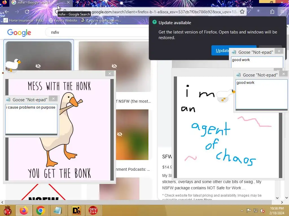
Task: Focus the Google search box containing nsfw
Action: 98,32
